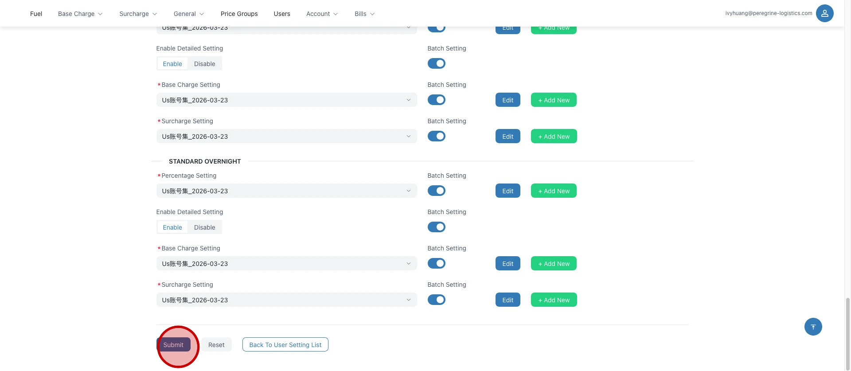
Task: Toggle Batch Setting for Standard Overnight Surcharge
Action: click(436, 300)
